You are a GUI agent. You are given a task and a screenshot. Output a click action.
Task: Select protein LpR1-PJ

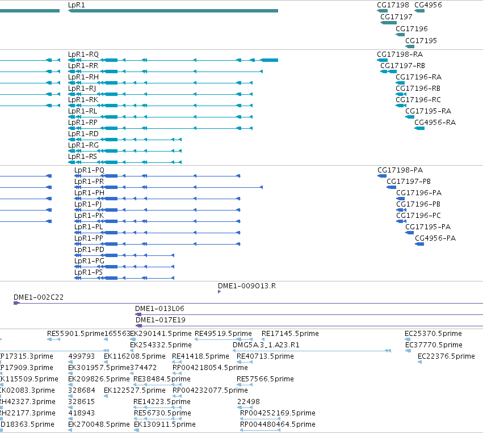157,210
